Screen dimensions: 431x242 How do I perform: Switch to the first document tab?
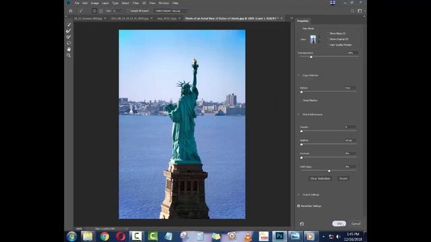tap(88, 18)
